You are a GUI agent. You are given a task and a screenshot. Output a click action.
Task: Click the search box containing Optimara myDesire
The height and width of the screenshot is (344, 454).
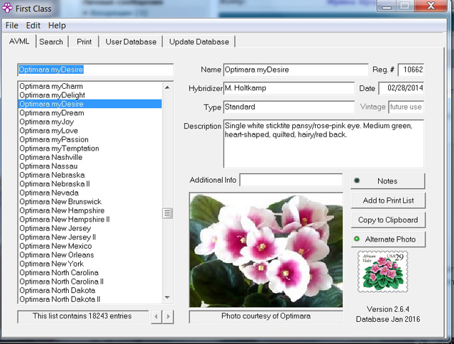pos(96,70)
